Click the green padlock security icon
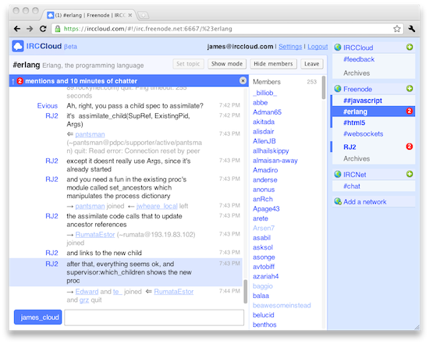 coord(58,28)
